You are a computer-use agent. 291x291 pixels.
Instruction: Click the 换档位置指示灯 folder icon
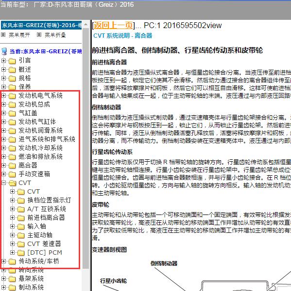[21, 200]
